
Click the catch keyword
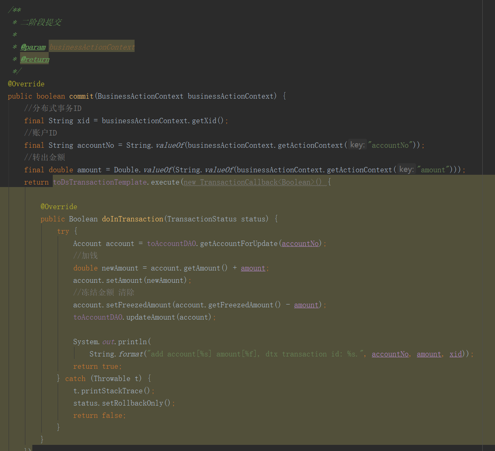[75, 379]
